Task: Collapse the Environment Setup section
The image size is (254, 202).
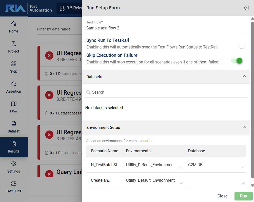Action: tap(244, 127)
